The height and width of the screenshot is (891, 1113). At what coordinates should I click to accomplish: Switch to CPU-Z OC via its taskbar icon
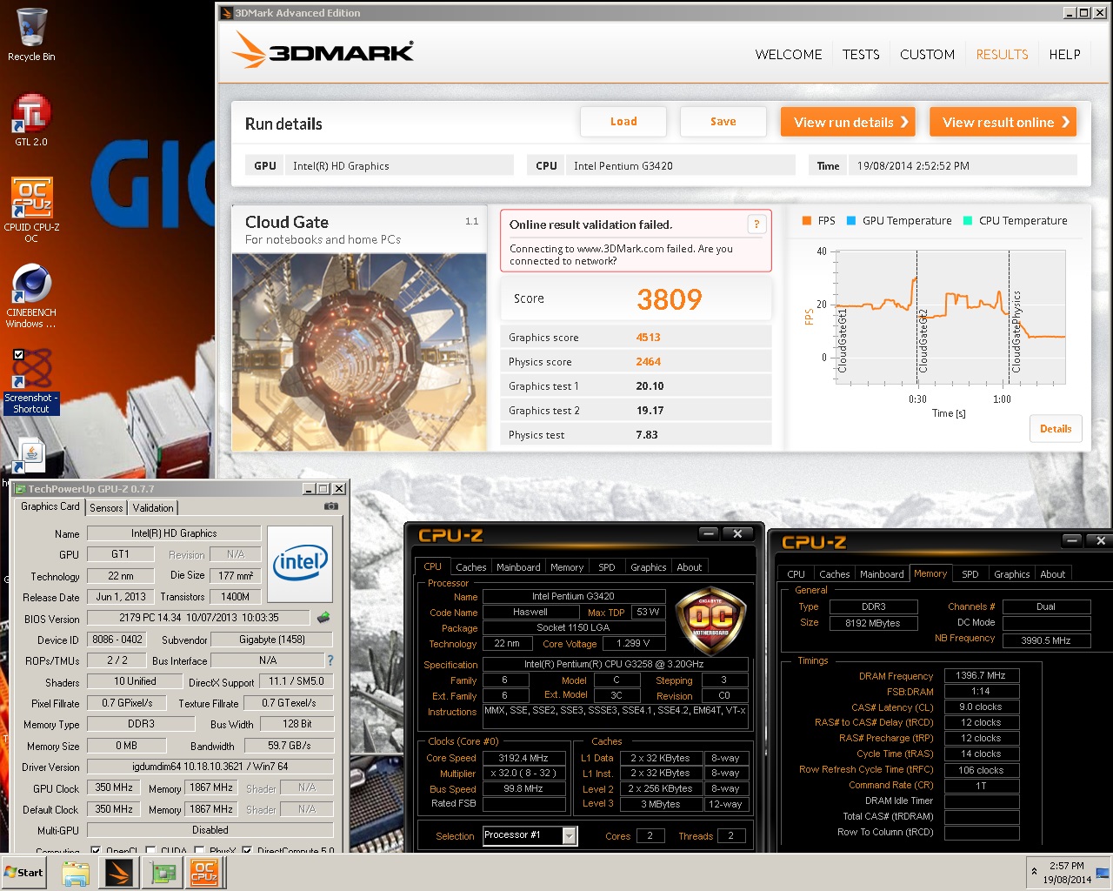click(x=205, y=873)
